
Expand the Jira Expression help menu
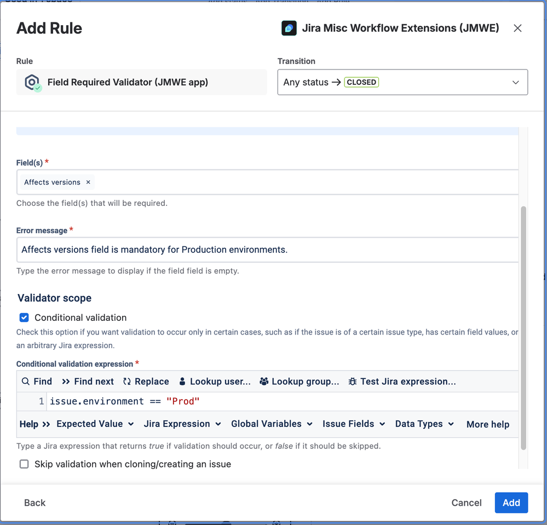[182, 424]
